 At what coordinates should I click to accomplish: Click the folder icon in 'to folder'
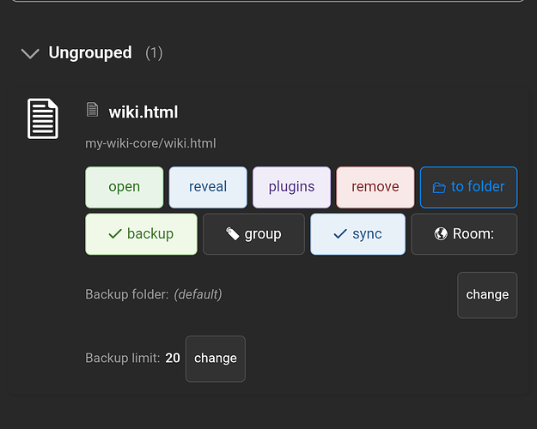tap(439, 187)
